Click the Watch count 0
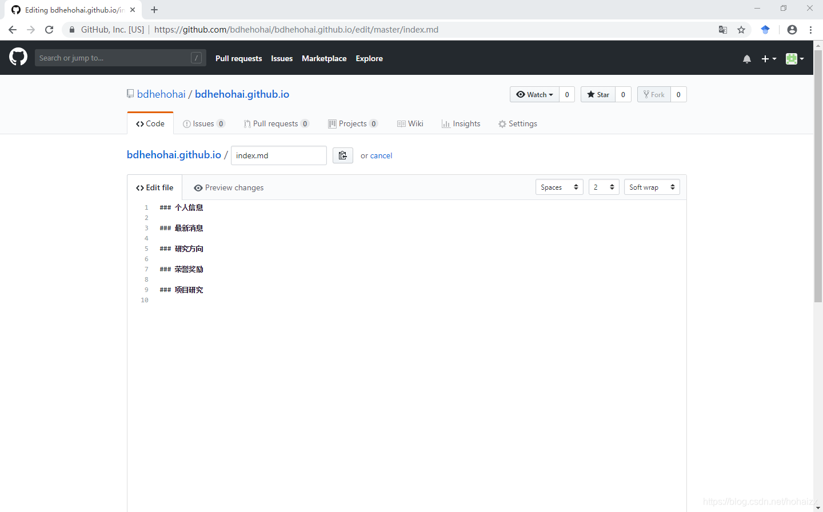This screenshot has height=512, width=823. [x=567, y=94]
